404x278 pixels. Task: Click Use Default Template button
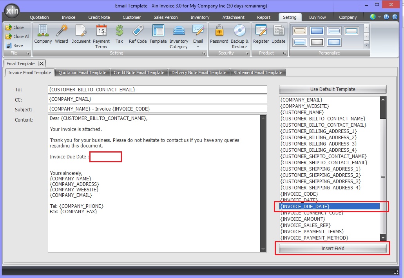click(x=333, y=89)
